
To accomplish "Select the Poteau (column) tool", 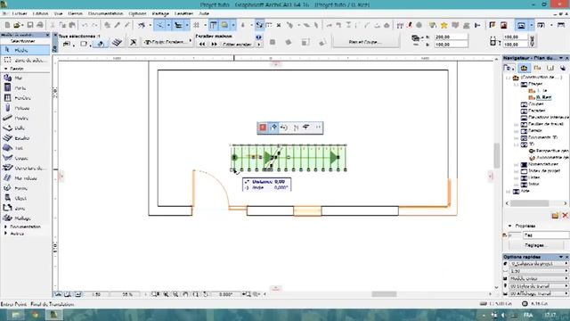I will click(x=25, y=108).
